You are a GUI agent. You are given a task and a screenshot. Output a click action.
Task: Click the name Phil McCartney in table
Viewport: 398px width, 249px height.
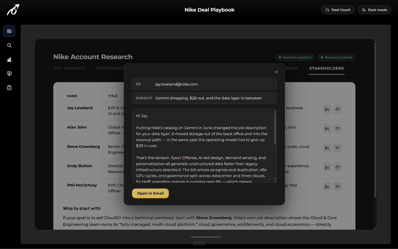(x=82, y=185)
